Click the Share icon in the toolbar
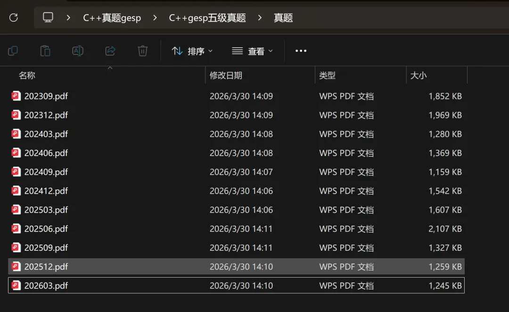Viewport: 509px width, 312px height. click(110, 50)
